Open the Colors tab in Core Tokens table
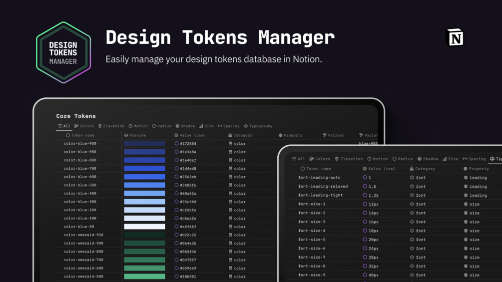 84,126
